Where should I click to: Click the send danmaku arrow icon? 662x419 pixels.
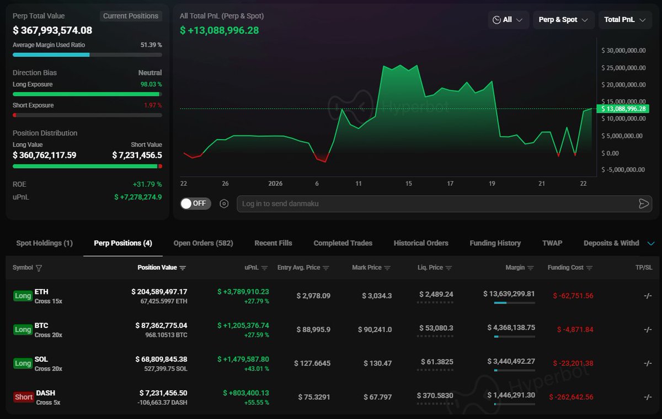[x=643, y=204]
